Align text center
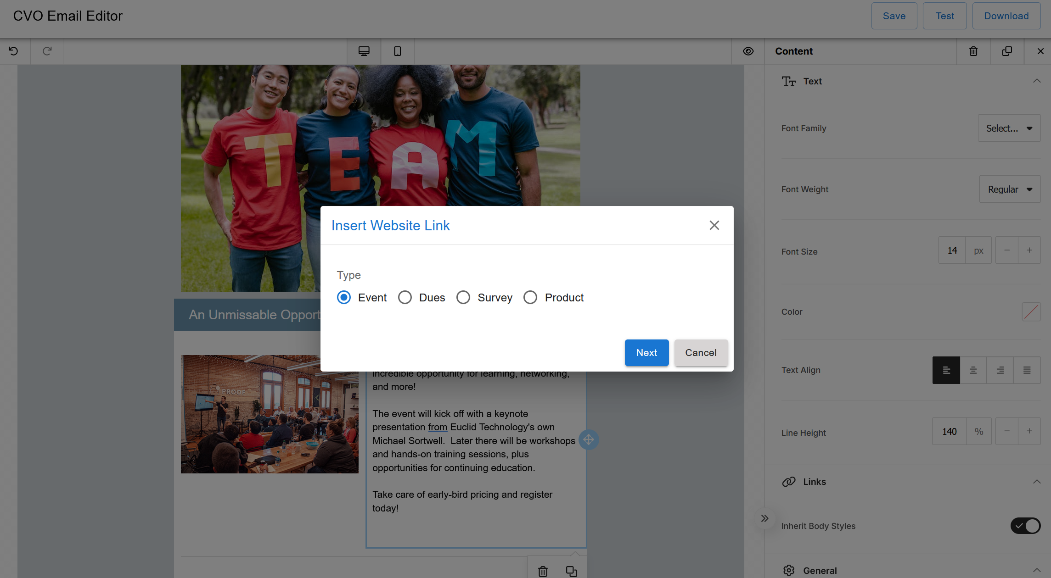The image size is (1051, 578). (973, 370)
